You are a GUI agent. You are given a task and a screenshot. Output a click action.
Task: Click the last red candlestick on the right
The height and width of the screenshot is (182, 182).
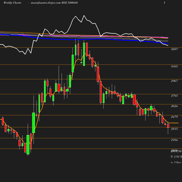click(x=168, y=126)
